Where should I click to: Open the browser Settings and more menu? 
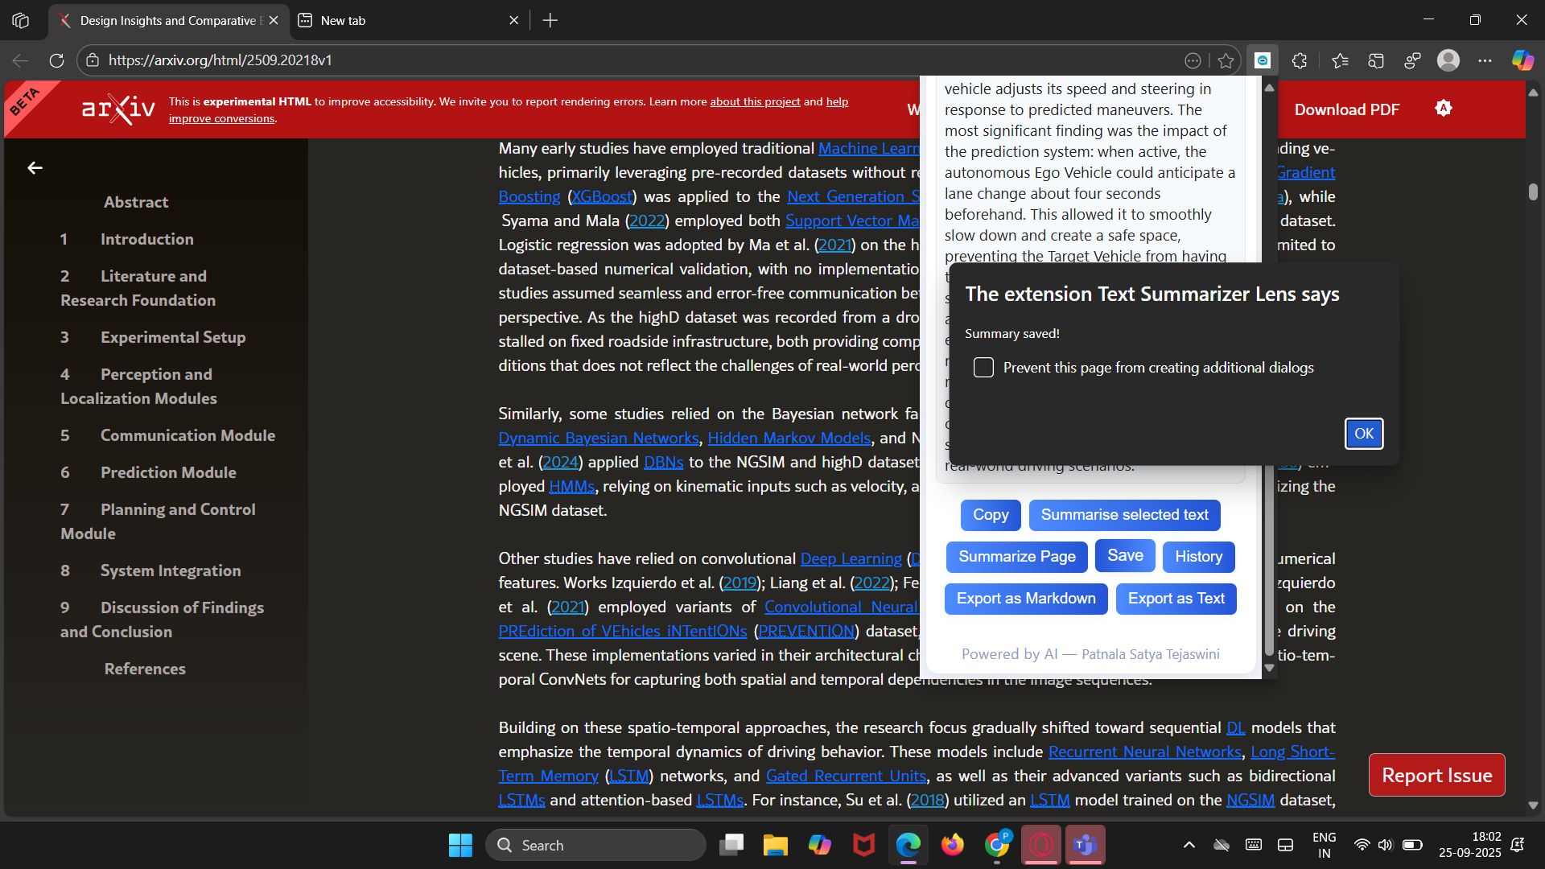pyautogui.click(x=1485, y=60)
